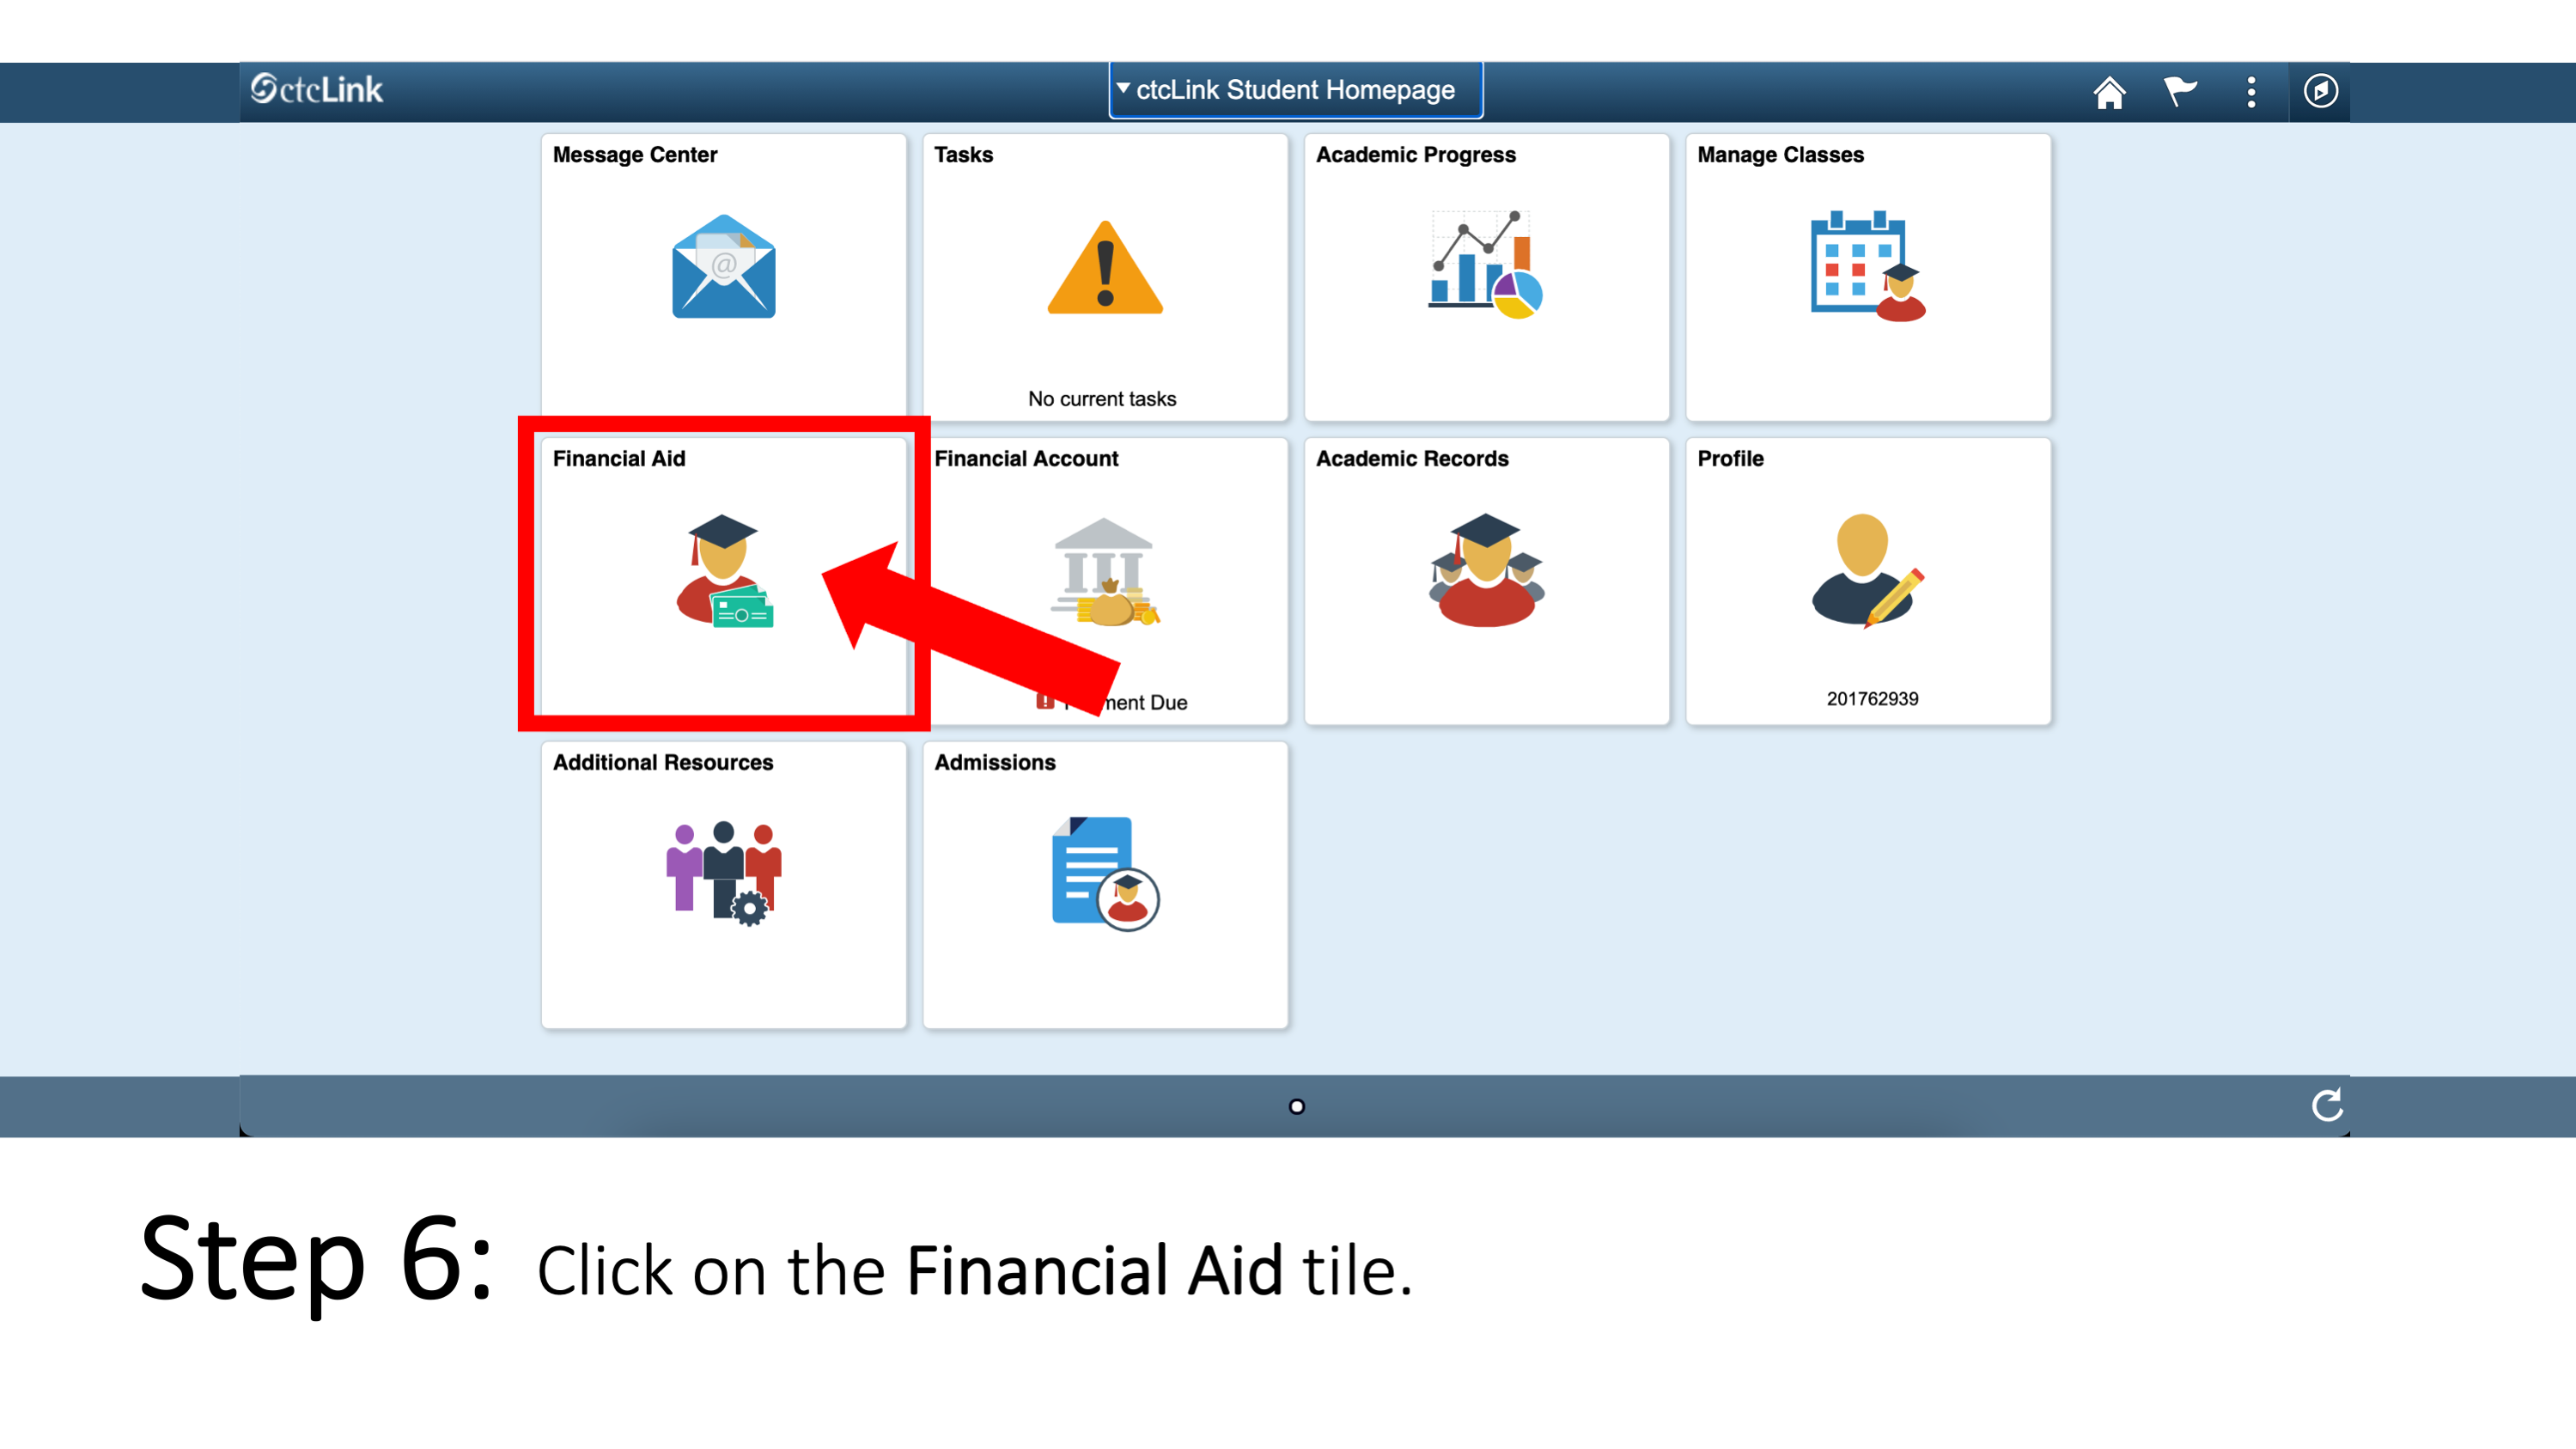Image resolution: width=2576 pixels, height=1449 pixels.
Task: Open the Academic Progress tile
Action: (x=1488, y=276)
